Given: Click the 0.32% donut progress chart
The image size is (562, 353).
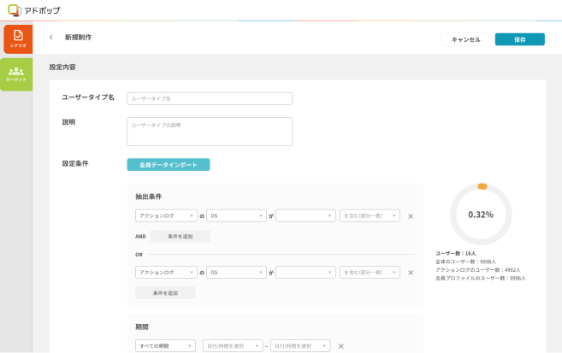Looking at the screenshot, I should 481,215.
